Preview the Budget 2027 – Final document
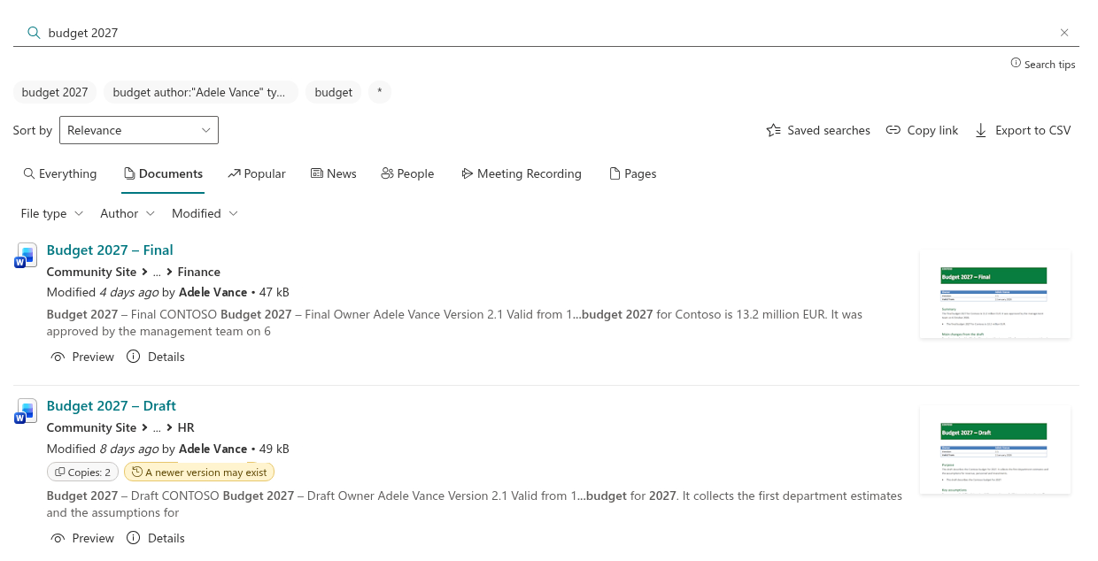 point(82,357)
